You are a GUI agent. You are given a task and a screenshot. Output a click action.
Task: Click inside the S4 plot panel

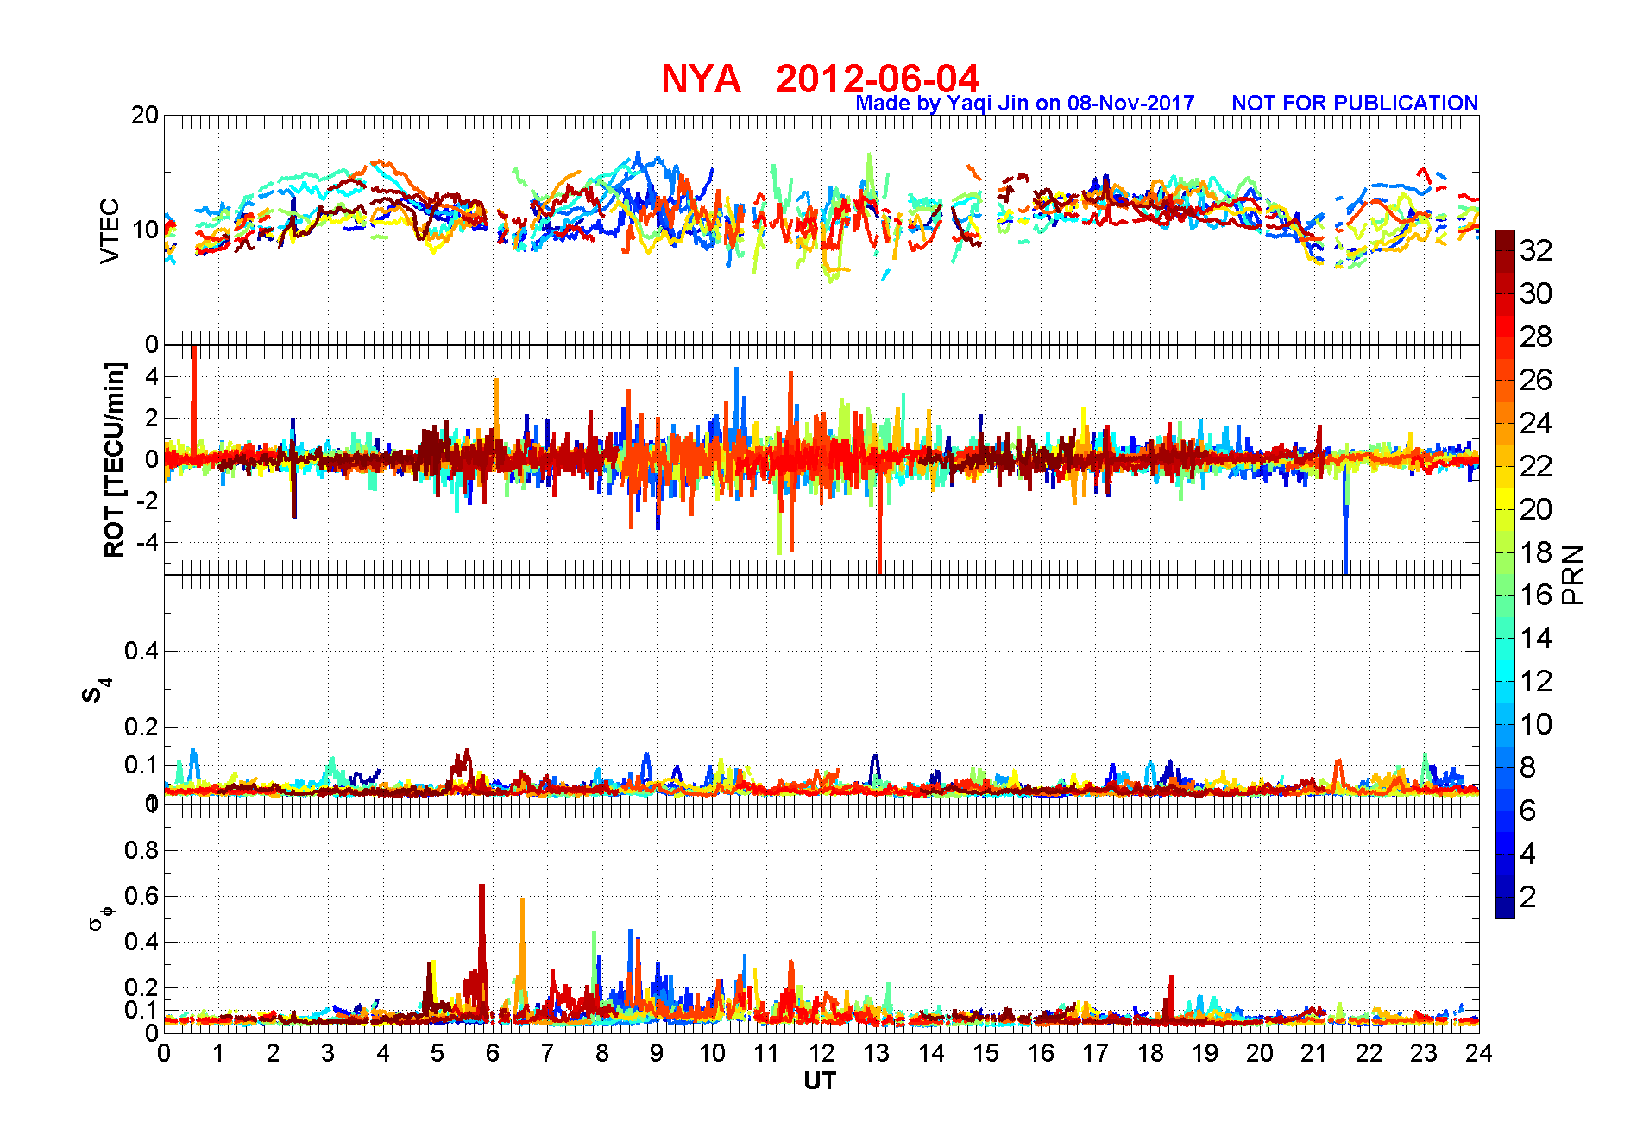point(821,689)
